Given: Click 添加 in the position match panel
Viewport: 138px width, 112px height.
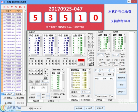Looking at the screenshot, I should [x=99, y=74].
